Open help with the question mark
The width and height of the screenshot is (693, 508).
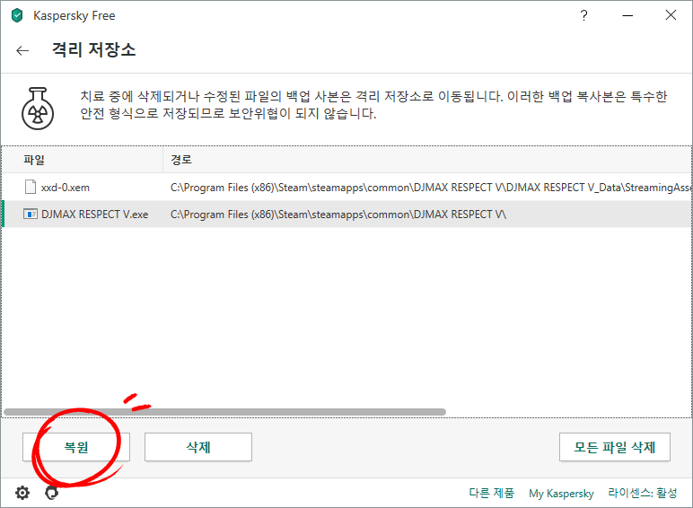click(583, 15)
